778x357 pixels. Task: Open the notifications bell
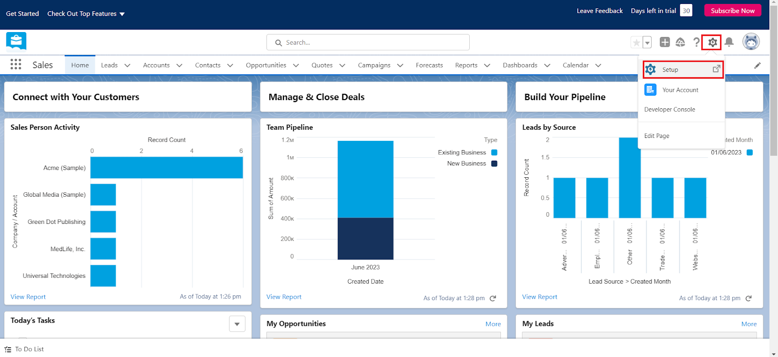point(729,42)
